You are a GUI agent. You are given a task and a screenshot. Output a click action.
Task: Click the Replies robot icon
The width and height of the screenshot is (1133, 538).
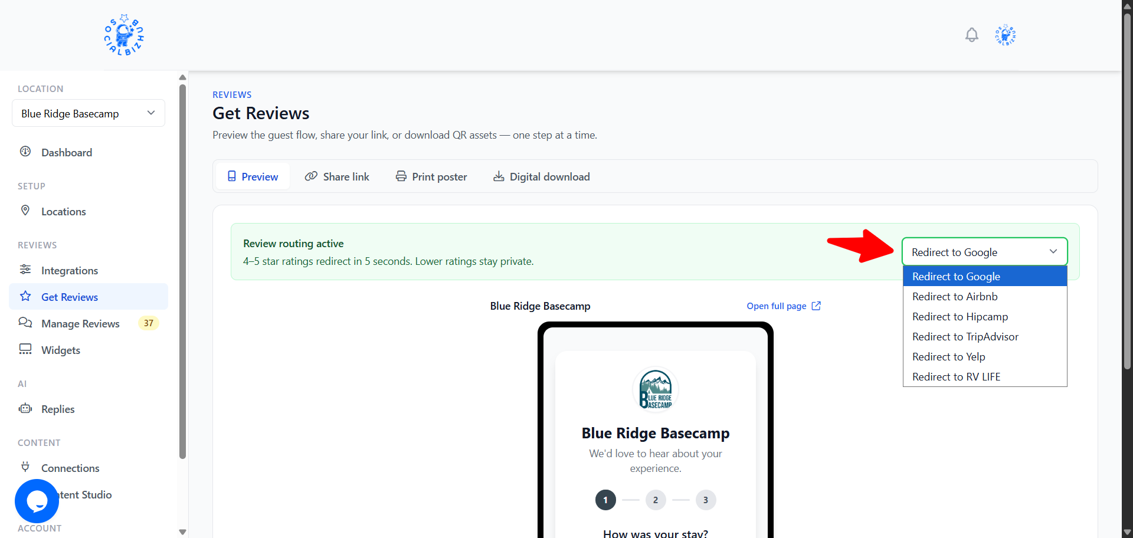click(x=25, y=408)
